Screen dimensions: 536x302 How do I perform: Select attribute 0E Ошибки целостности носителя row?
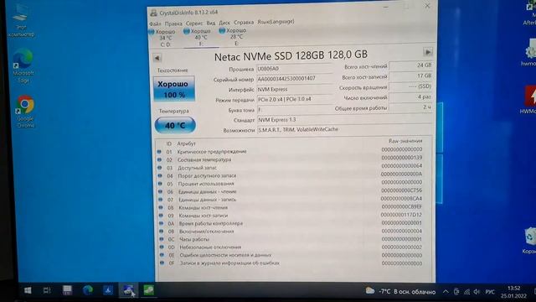point(291,255)
